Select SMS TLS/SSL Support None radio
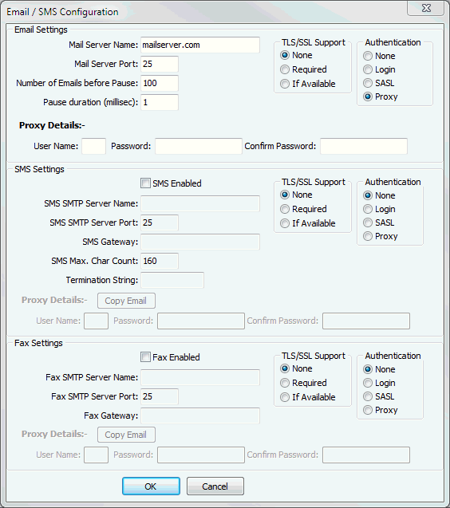Image resolution: width=450 pixels, height=508 pixels. [285, 195]
